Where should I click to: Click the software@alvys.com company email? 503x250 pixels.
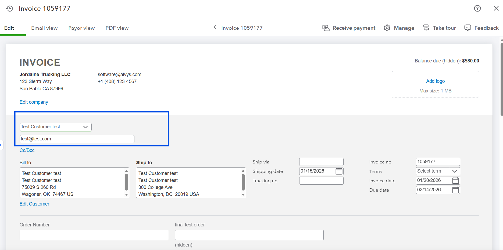pos(119,74)
